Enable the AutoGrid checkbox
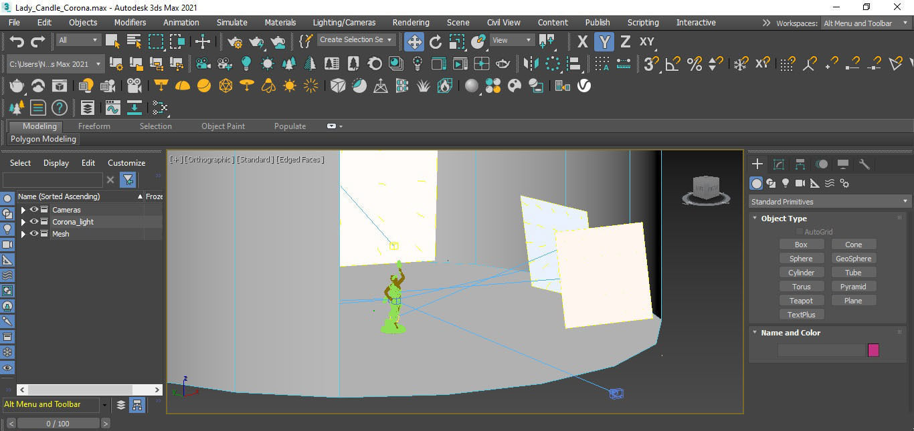This screenshot has height=431, width=914. (x=799, y=232)
